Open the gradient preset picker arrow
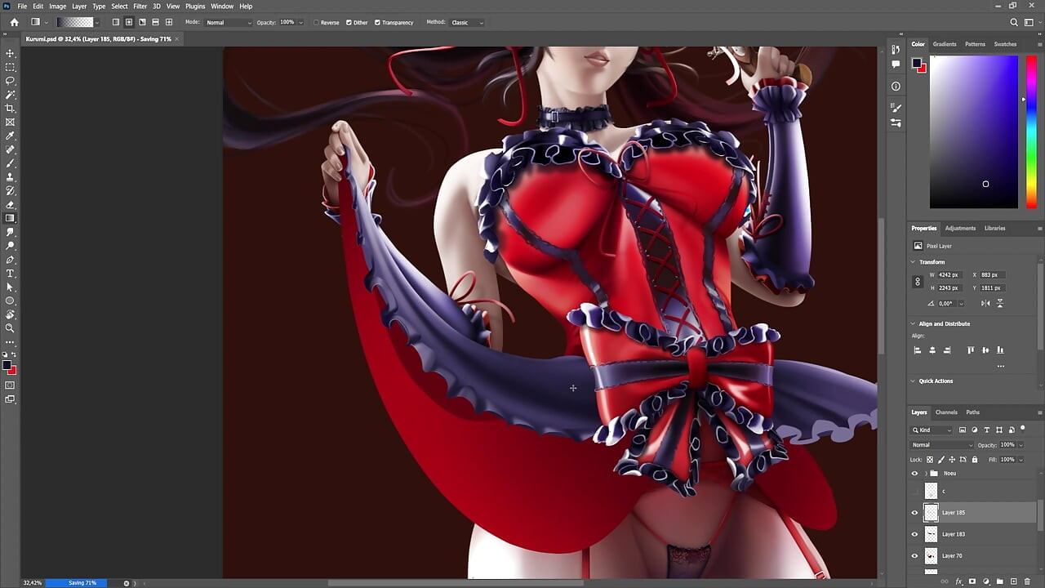The height and width of the screenshot is (588, 1045). point(96,22)
